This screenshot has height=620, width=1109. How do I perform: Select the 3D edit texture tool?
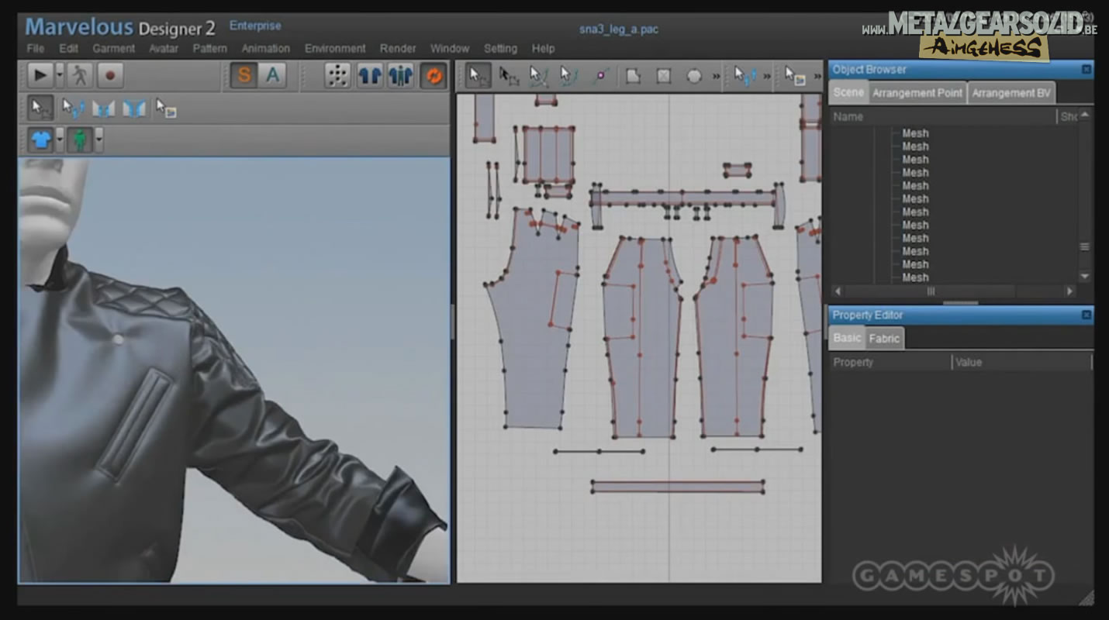[165, 108]
